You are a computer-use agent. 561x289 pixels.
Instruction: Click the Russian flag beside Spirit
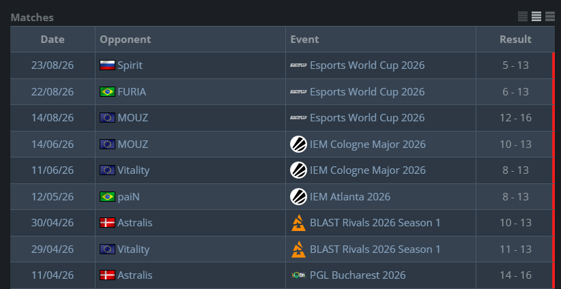(x=107, y=65)
